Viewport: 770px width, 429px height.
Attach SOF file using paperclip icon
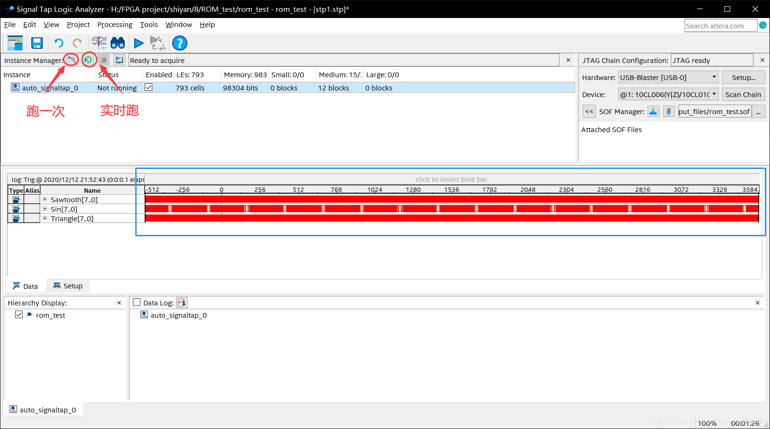tap(669, 112)
